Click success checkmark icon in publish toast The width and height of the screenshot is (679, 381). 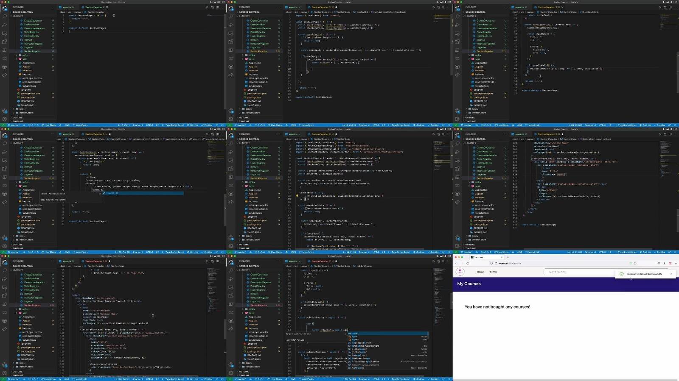[x=621, y=274]
